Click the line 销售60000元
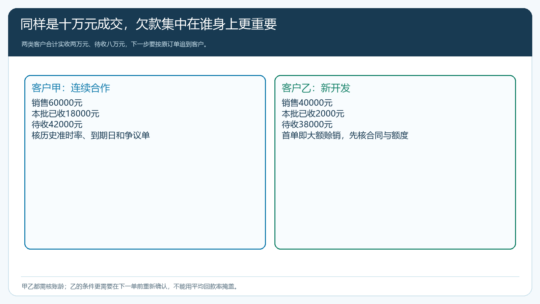Viewport: 540px width, 304px height. point(57,103)
